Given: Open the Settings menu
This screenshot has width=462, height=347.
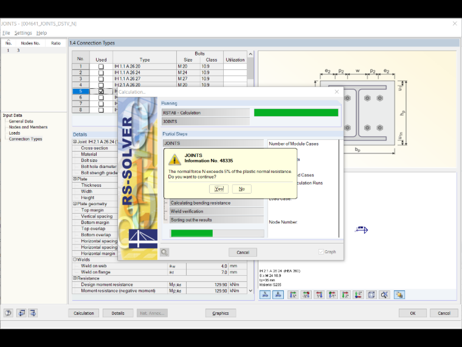Looking at the screenshot, I should (23, 33).
